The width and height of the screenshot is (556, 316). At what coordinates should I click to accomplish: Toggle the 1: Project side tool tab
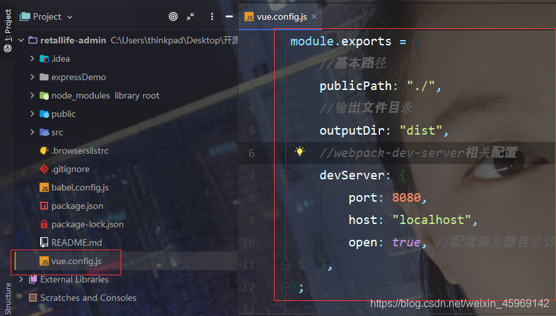point(7,31)
